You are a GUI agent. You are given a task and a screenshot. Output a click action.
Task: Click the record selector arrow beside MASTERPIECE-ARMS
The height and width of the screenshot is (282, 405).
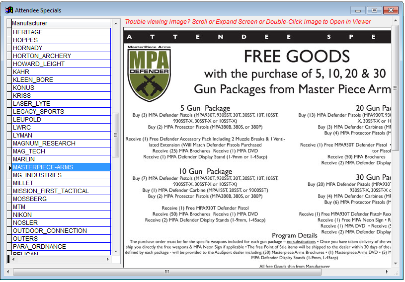click(x=9, y=167)
